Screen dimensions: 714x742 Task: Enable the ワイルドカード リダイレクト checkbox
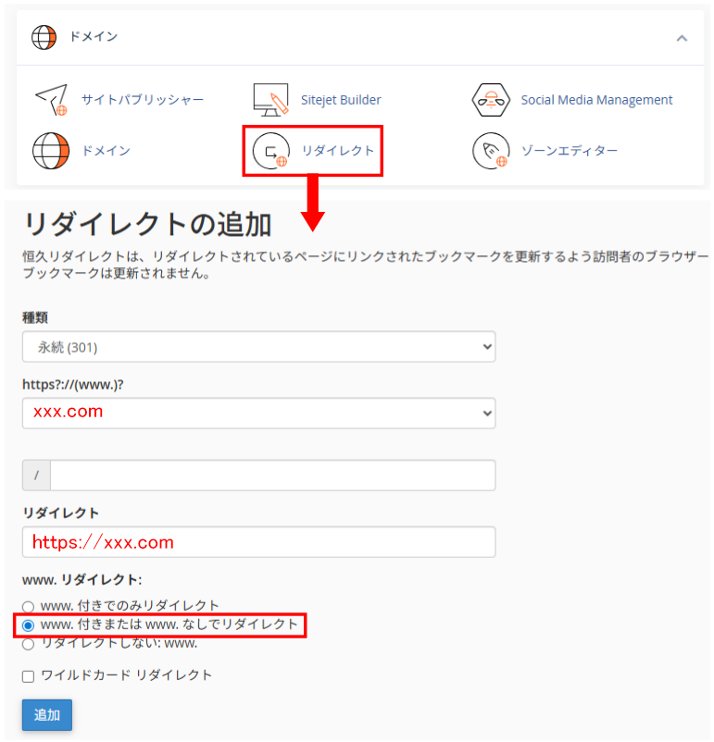[29, 676]
